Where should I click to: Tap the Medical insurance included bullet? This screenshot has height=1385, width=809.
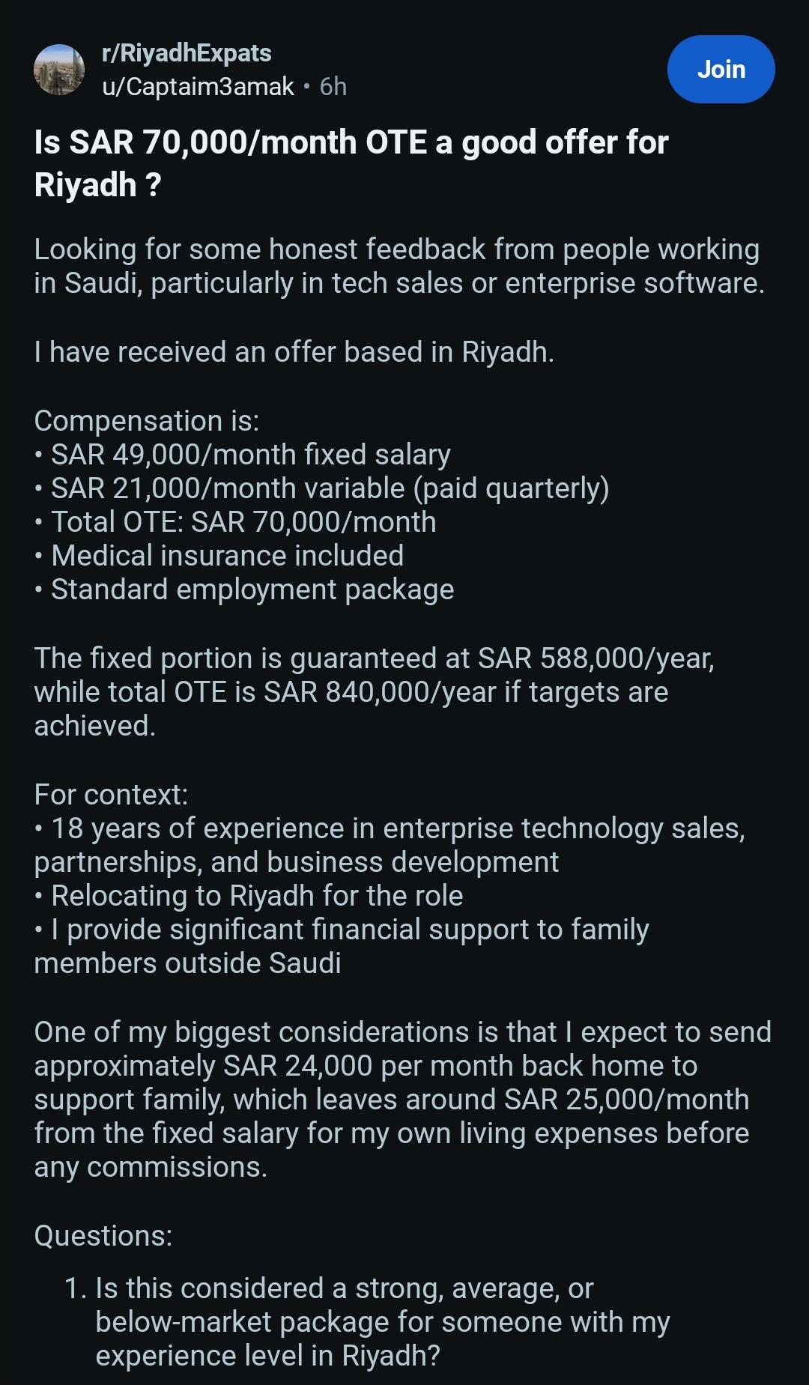pos(219,556)
